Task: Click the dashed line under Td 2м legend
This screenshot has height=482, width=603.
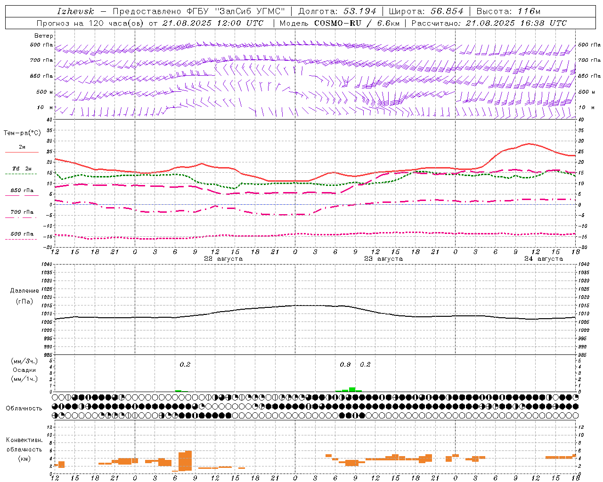Action: coord(21,174)
